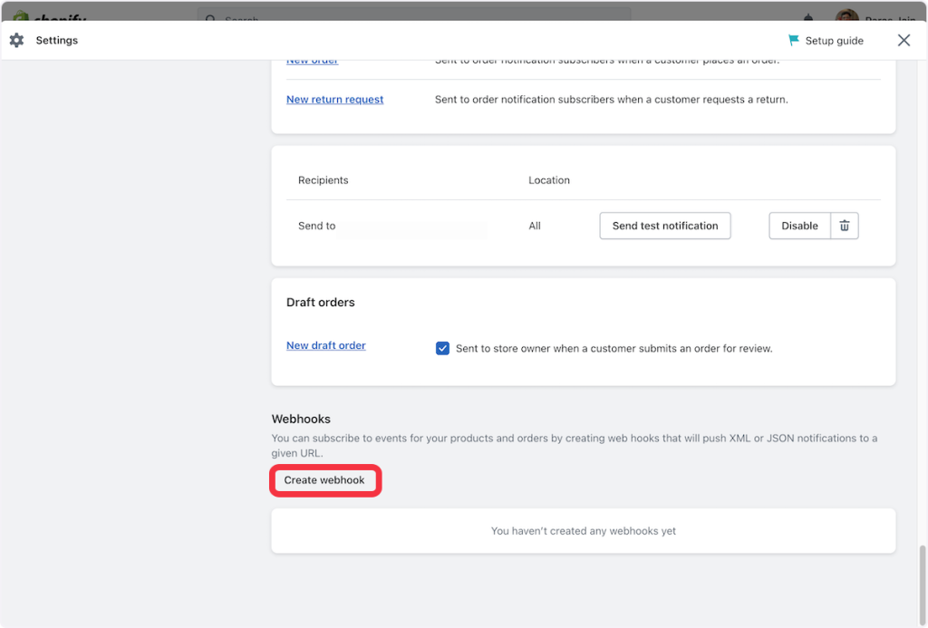Click the search magnifier icon
Image resolution: width=928 pixels, height=628 pixels.
[211, 18]
